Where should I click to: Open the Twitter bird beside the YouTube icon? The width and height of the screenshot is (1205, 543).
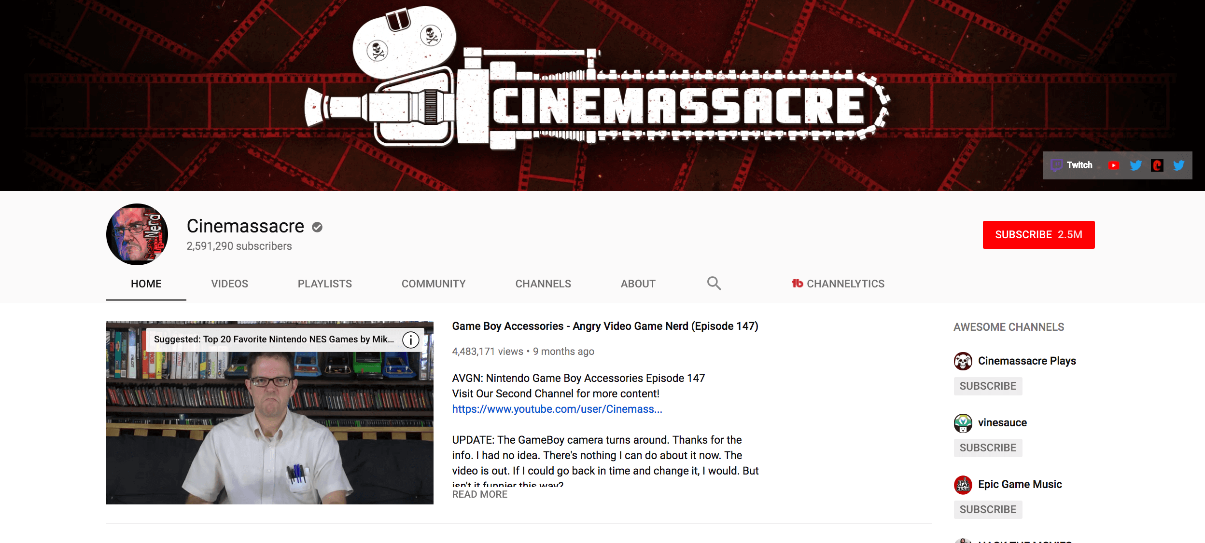click(1135, 165)
